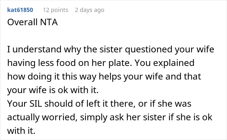Click the phrase or if she was
The width and height of the screenshot is (227, 140).
point(165,104)
